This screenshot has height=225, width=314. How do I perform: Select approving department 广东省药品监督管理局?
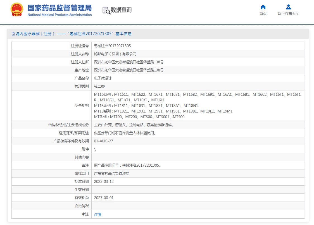point(112,173)
